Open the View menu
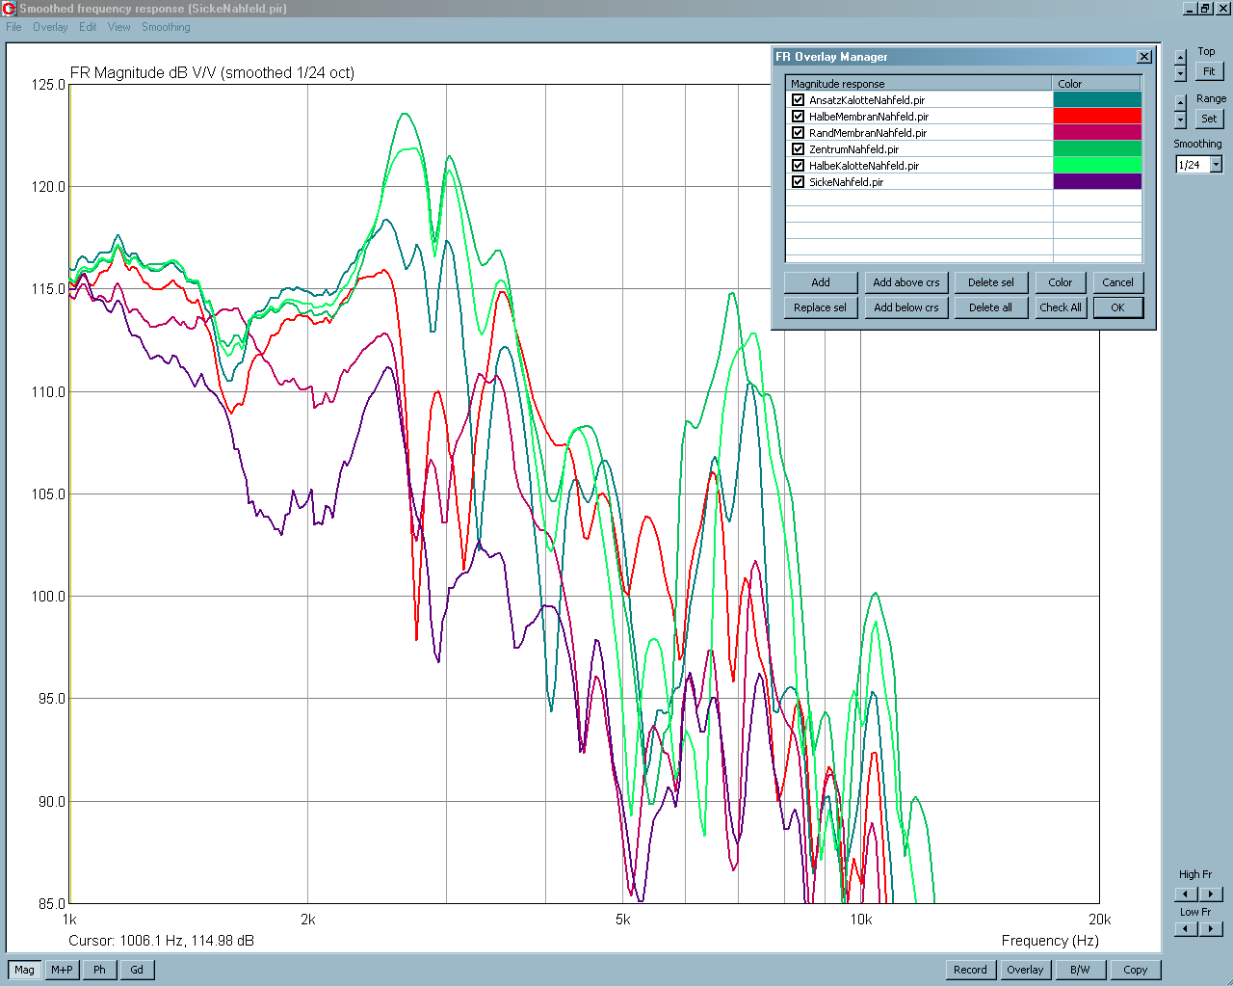Screen dimensions: 1233x987 coord(119,27)
